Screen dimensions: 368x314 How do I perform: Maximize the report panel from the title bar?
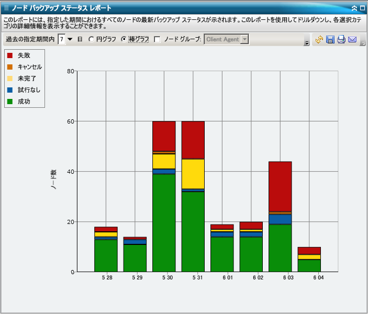[x=362, y=8]
